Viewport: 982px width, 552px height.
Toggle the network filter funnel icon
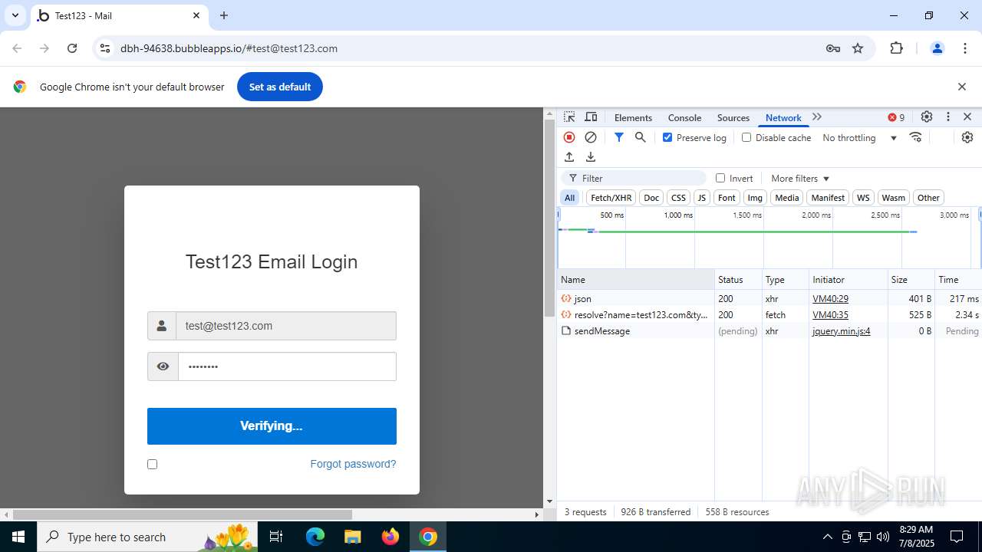(x=618, y=137)
